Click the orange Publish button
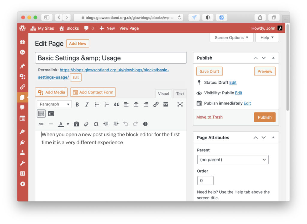Screen dimensions: 307x224 click(x=265, y=117)
